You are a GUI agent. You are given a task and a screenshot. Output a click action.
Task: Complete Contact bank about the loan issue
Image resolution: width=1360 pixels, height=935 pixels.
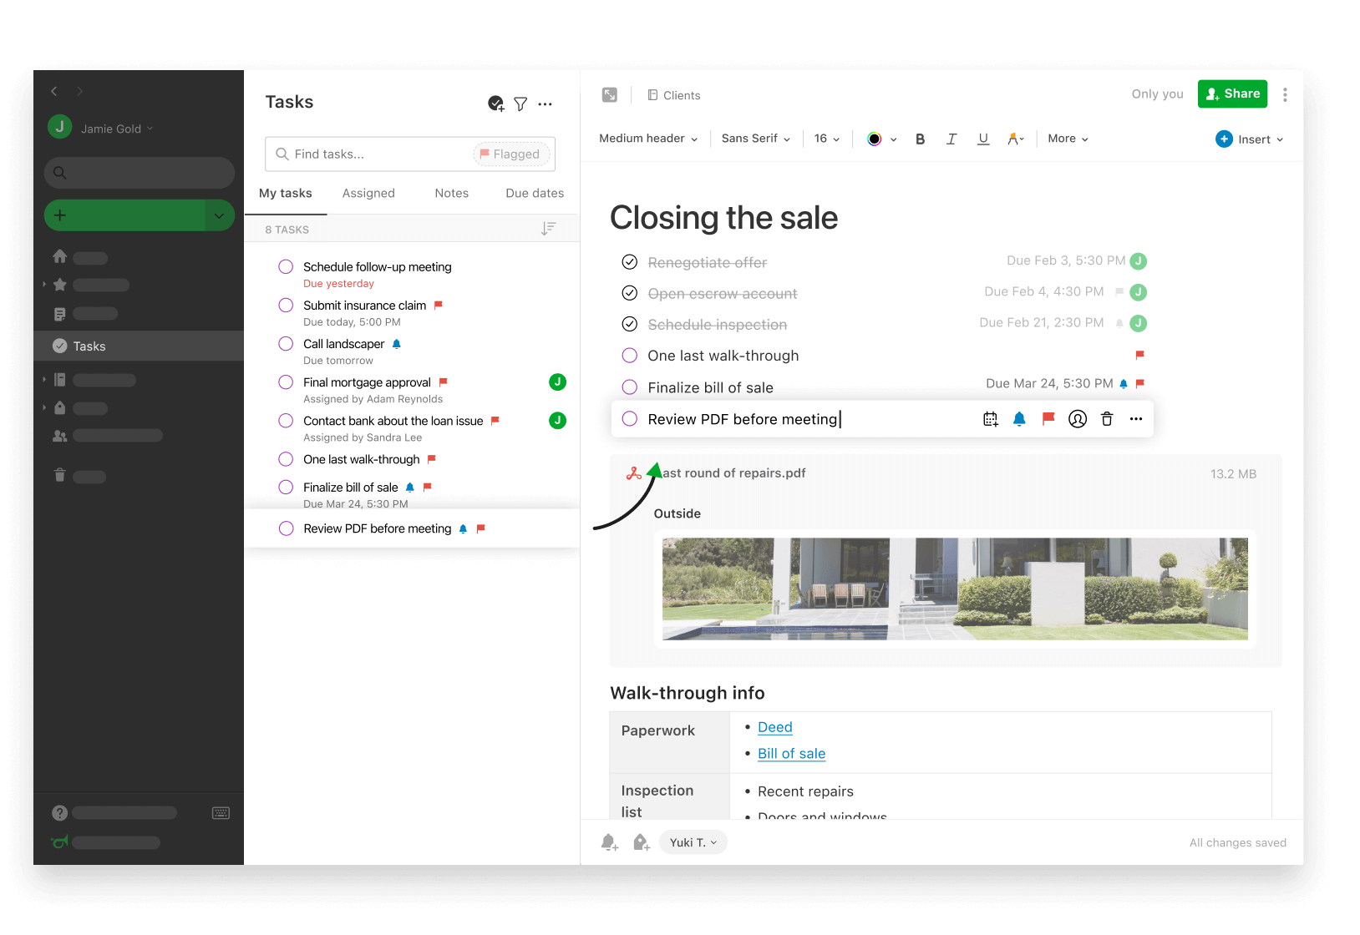point(286,420)
